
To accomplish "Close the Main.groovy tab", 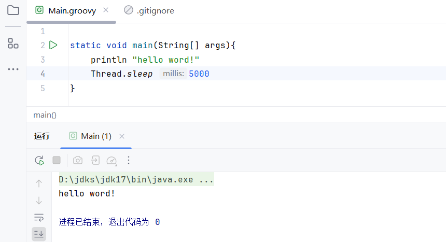I will pos(106,10).
